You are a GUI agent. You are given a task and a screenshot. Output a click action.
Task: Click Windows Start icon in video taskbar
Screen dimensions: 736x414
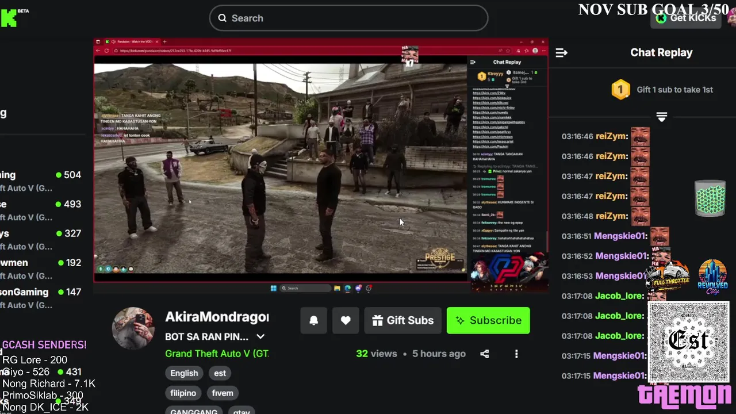(274, 288)
